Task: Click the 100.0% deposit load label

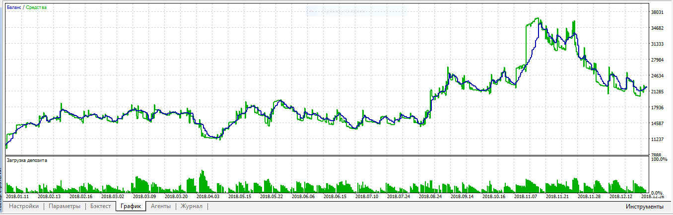Action: [x=658, y=159]
